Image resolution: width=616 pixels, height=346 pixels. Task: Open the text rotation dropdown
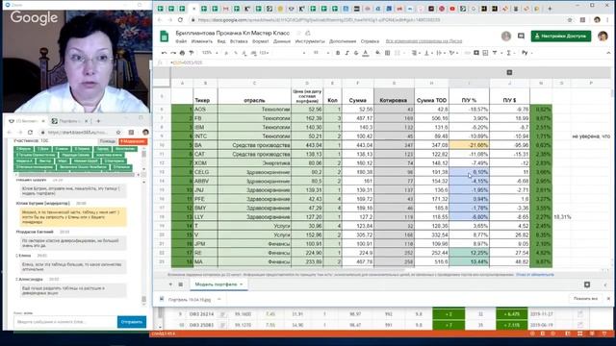pos(453,53)
